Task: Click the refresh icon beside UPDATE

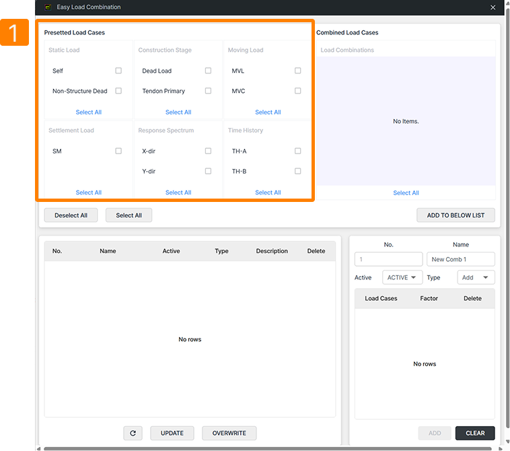Action: (133, 433)
